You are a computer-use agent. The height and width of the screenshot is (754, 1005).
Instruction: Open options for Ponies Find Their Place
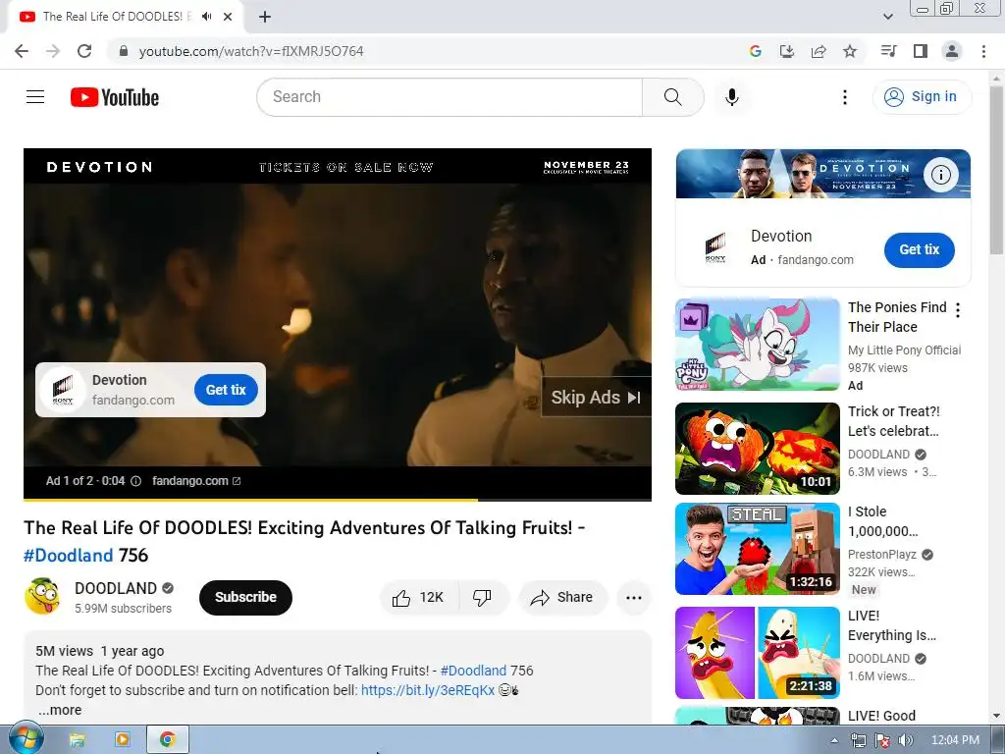point(958,310)
